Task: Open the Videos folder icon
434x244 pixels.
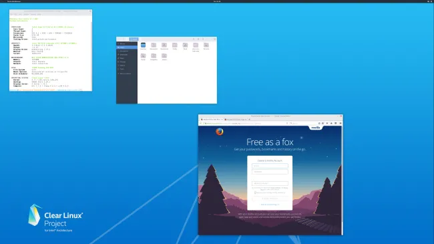Action: pyautogui.click(x=164, y=56)
